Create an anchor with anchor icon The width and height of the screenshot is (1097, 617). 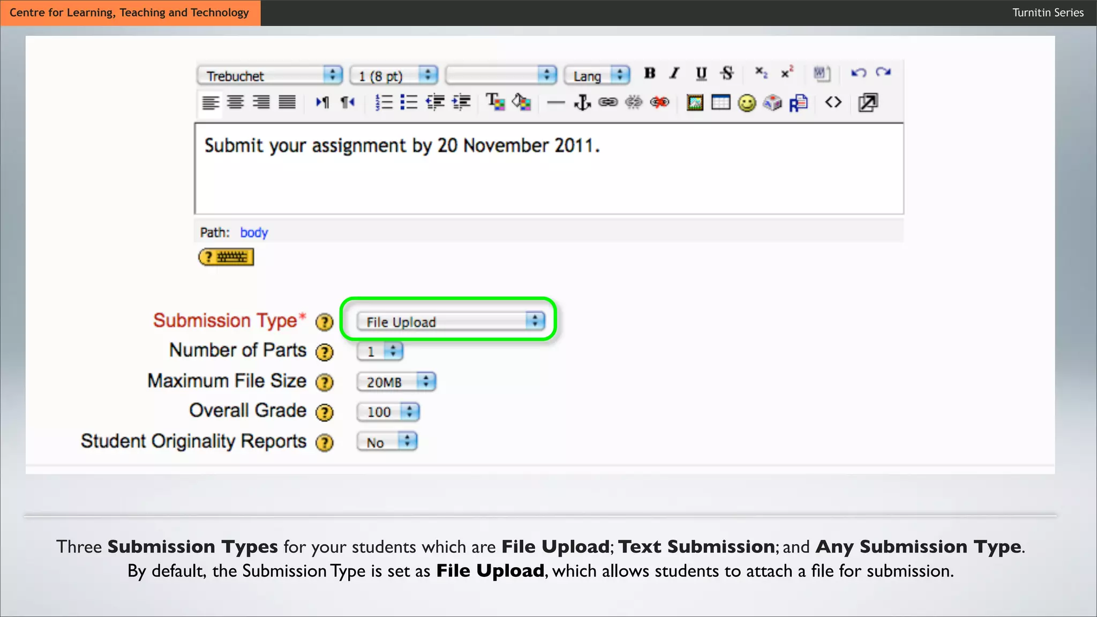pos(582,102)
